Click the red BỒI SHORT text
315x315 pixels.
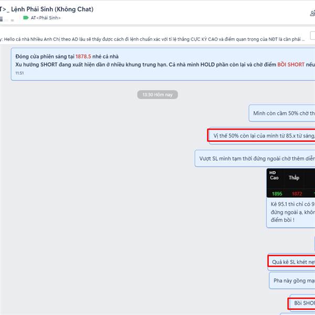(291, 65)
